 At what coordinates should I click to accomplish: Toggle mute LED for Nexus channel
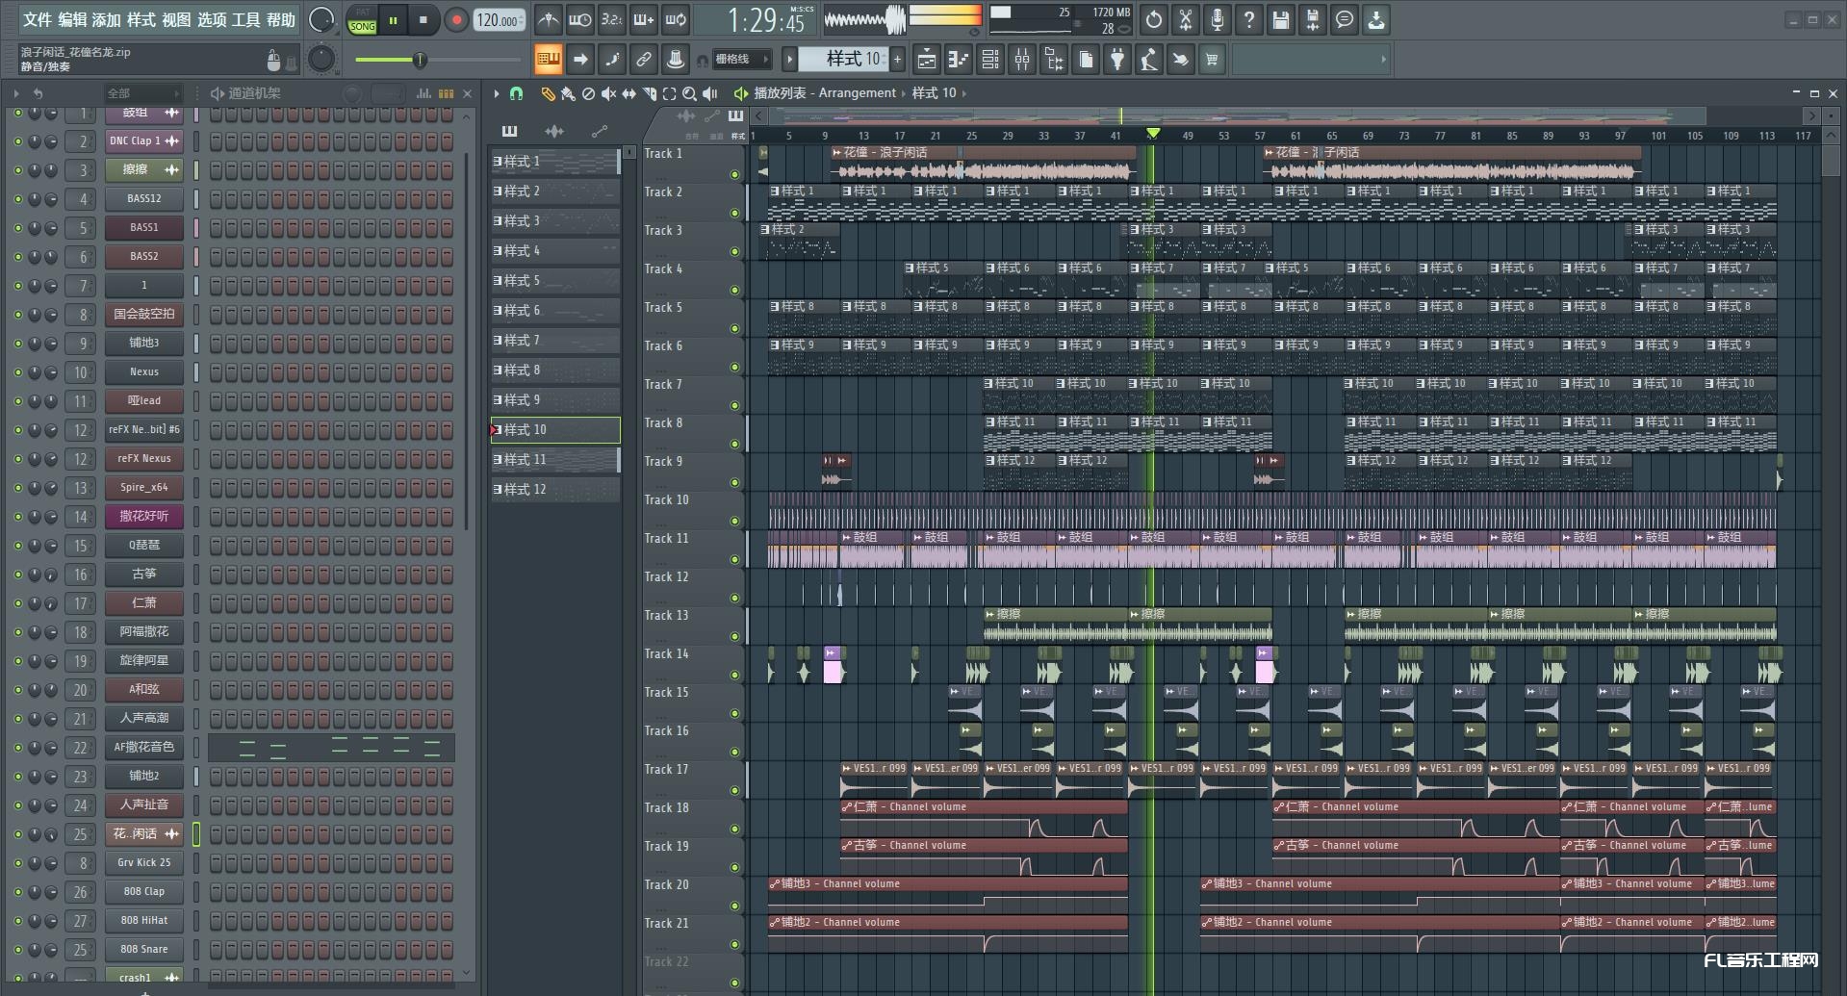[x=17, y=372]
